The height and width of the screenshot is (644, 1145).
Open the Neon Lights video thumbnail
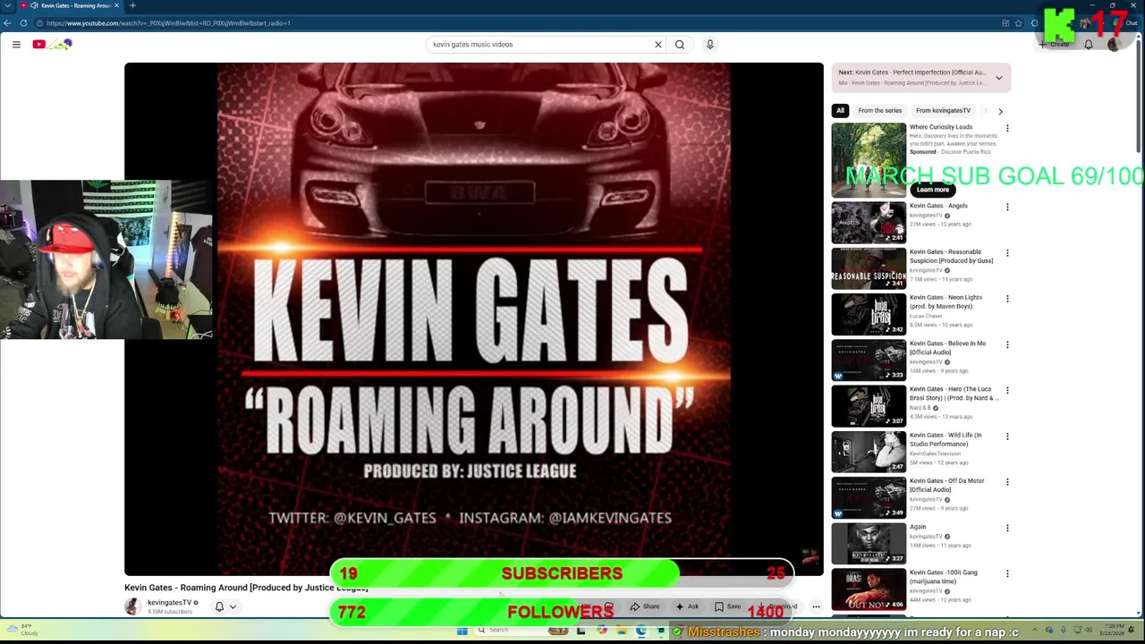pyautogui.click(x=869, y=314)
